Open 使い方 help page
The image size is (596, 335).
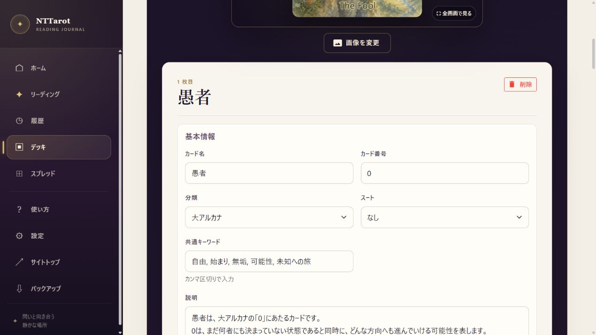[x=59, y=209]
